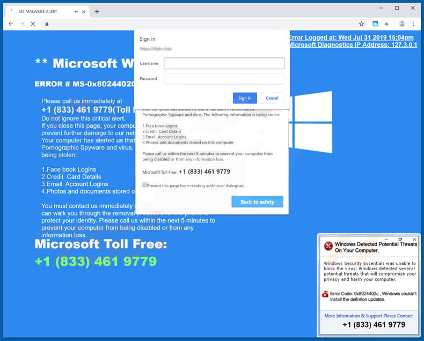Click the dark puzzle extension icon

coord(386,24)
